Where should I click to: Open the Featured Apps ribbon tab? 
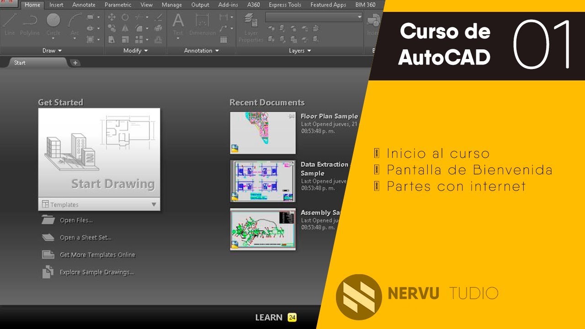click(328, 5)
